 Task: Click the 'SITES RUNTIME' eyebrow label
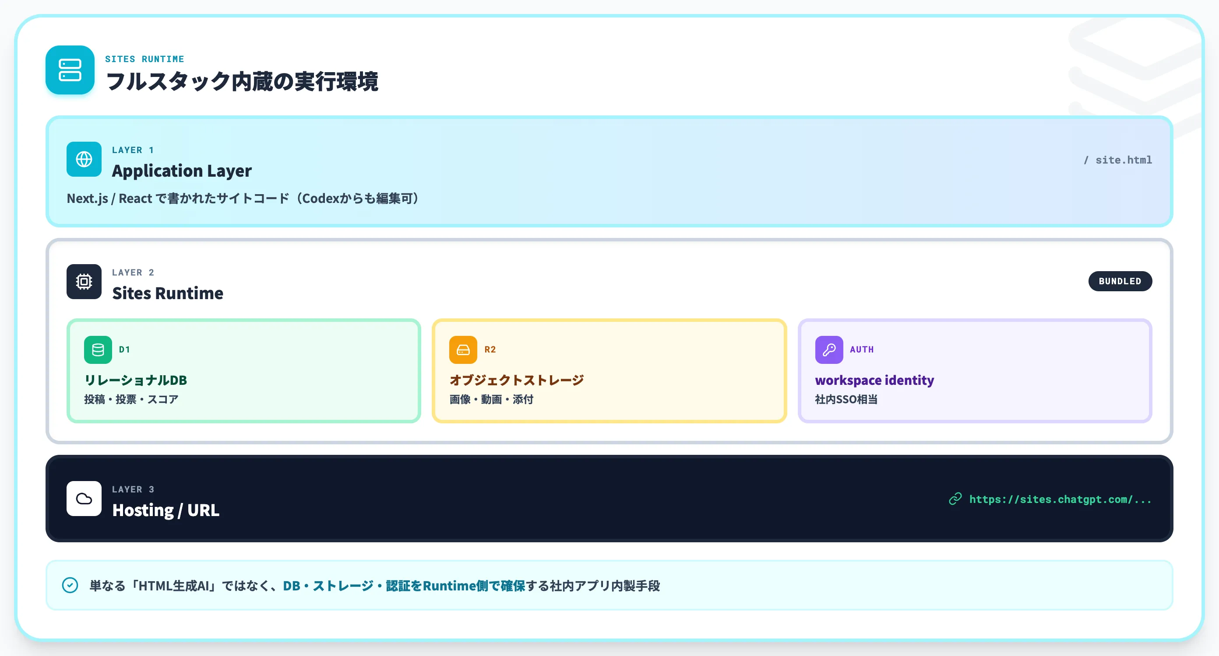coord(144,59)
